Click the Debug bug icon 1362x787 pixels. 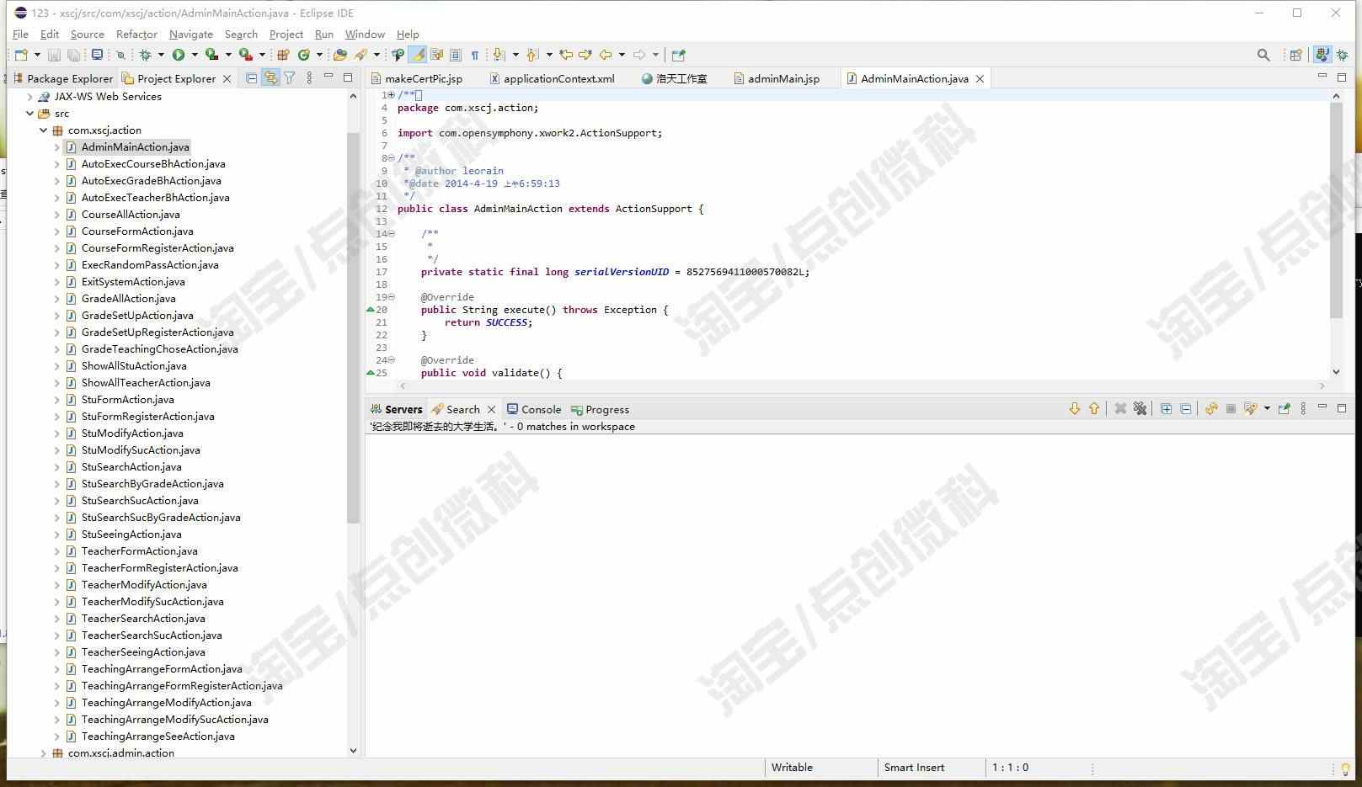(x=146, y=55)
